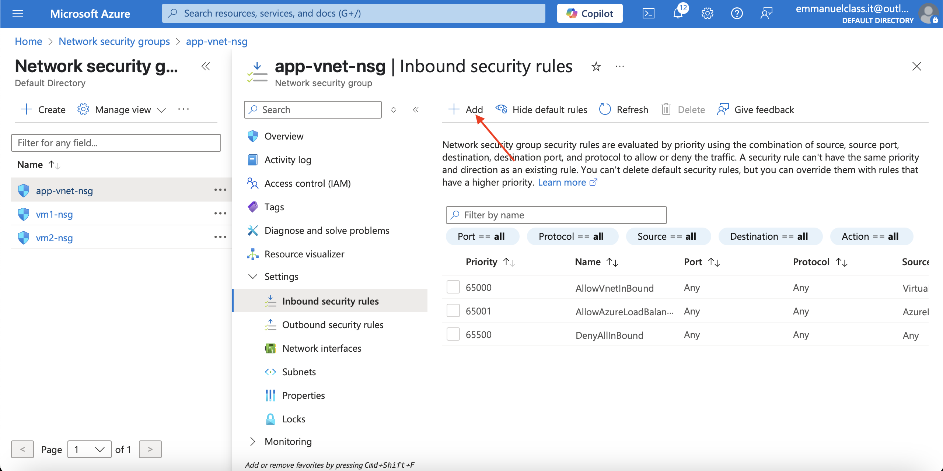Select checkbox for rule 65001 AllowAzureLoadBalancer

click(x=453, y=310)
